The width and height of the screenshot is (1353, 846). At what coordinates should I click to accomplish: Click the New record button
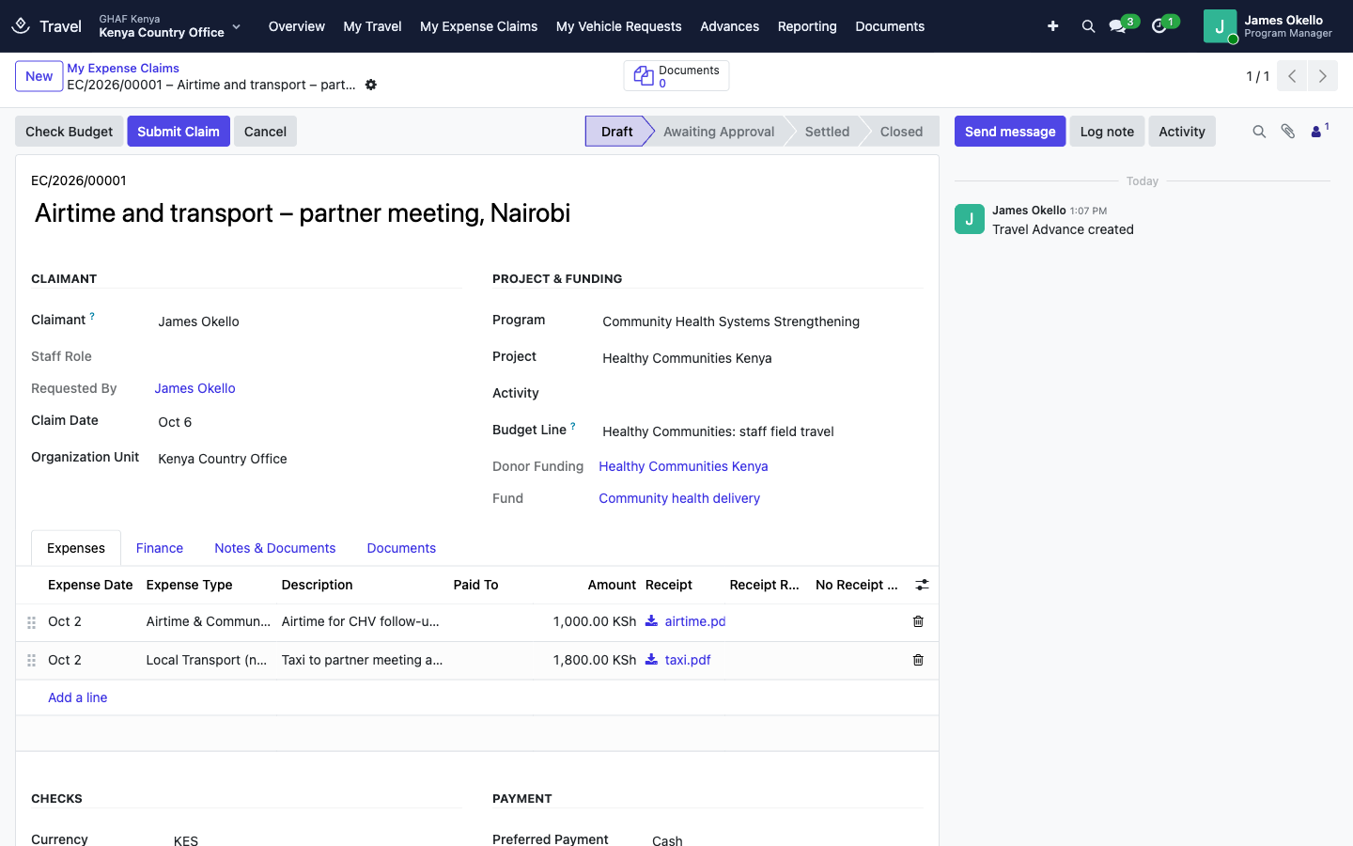pos(39,76)
